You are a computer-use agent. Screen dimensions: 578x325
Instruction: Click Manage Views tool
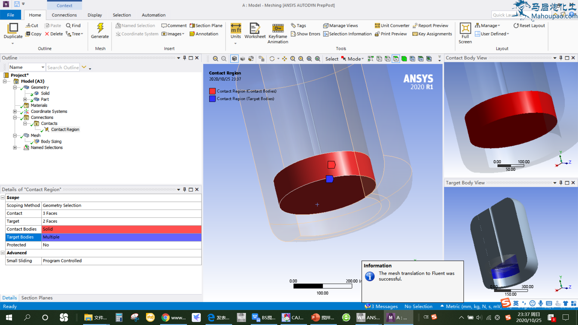tap(340, 26)
